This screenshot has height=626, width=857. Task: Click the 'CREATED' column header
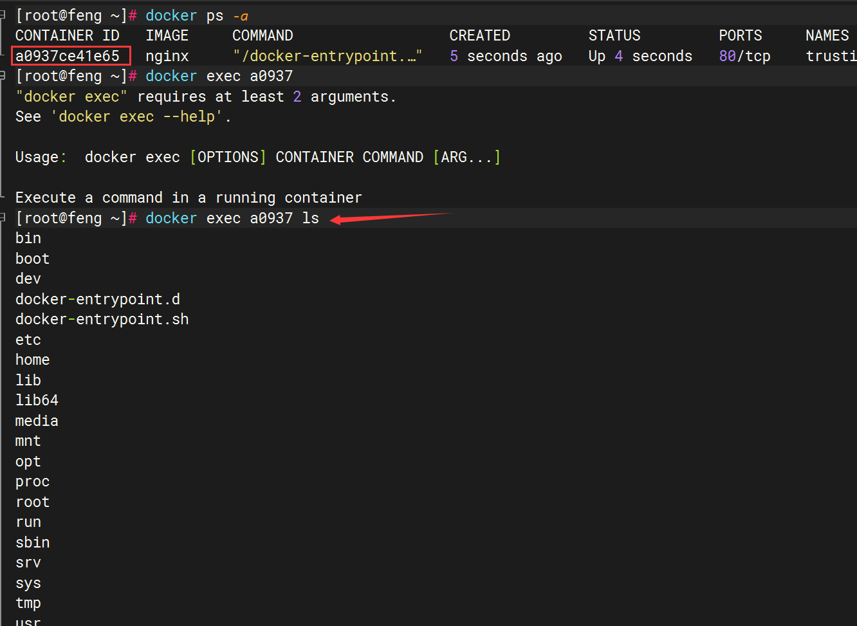(480, 35)
